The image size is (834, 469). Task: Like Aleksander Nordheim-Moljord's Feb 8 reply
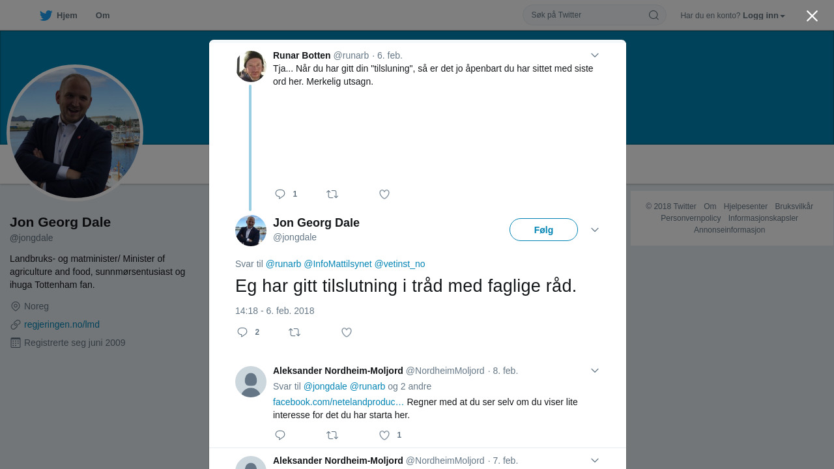[x=384, y=435]
